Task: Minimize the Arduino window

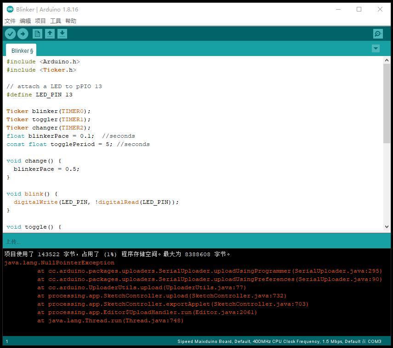Action: 338,9
